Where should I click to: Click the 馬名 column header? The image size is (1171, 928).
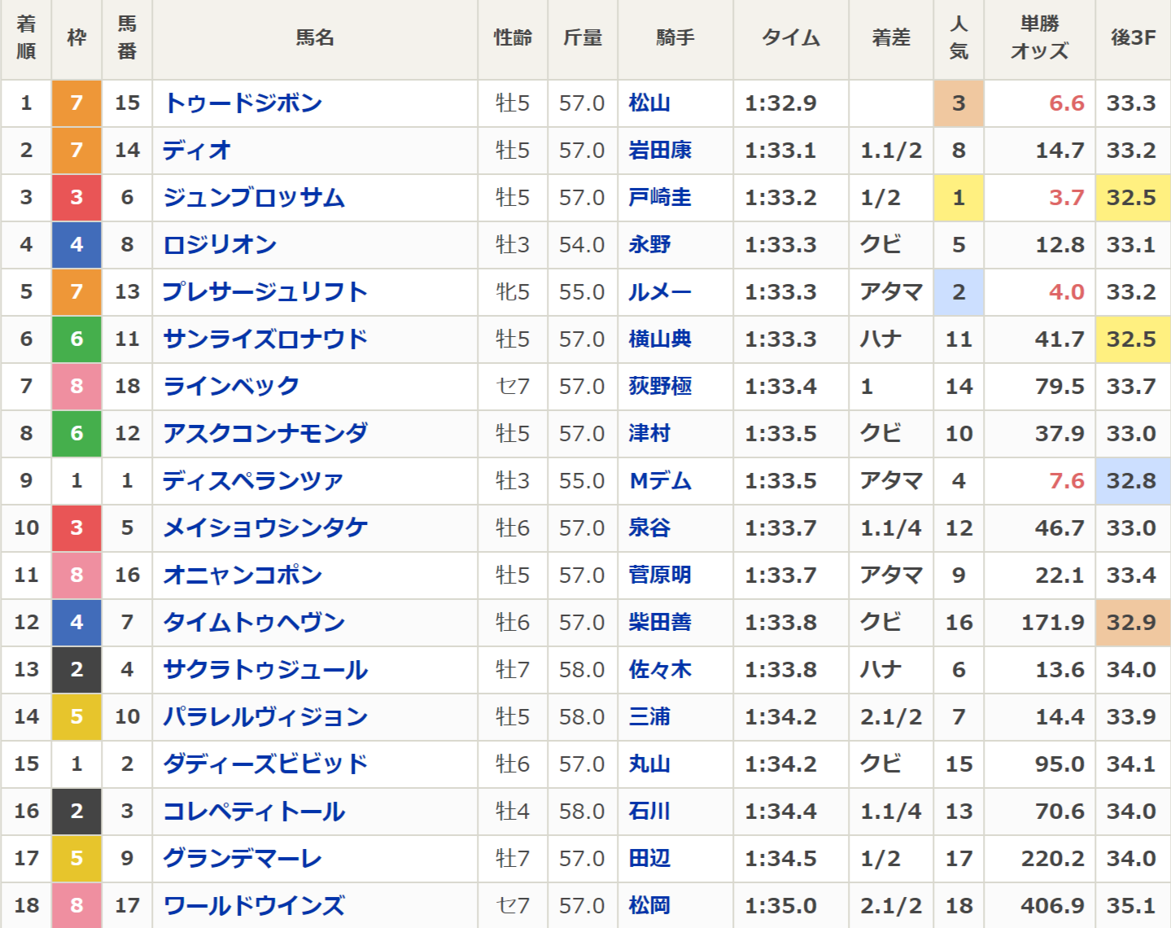(x=315, y=38)
